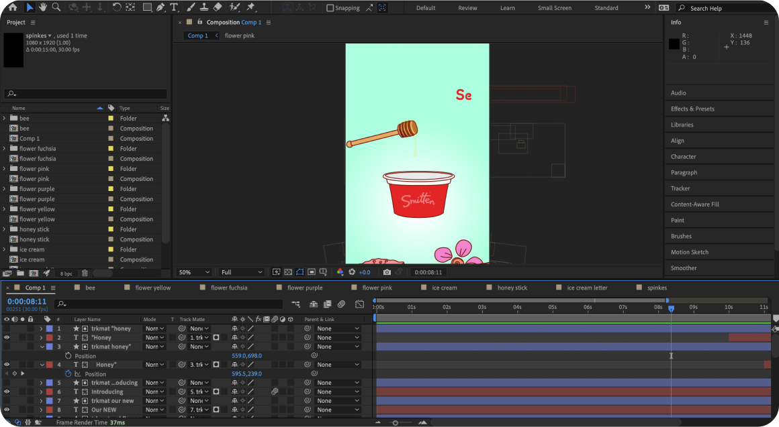This screenshot has width=779, height=427.
Task: Expand the honey stick folder
Action: 5,230
